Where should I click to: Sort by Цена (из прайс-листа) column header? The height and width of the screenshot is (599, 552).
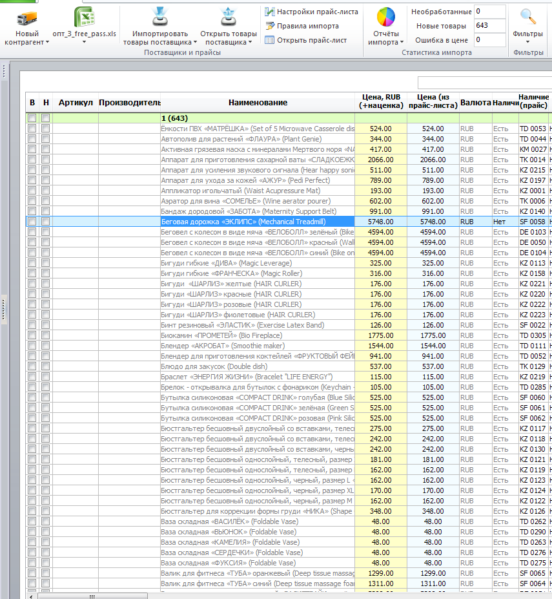click(433, 101)
